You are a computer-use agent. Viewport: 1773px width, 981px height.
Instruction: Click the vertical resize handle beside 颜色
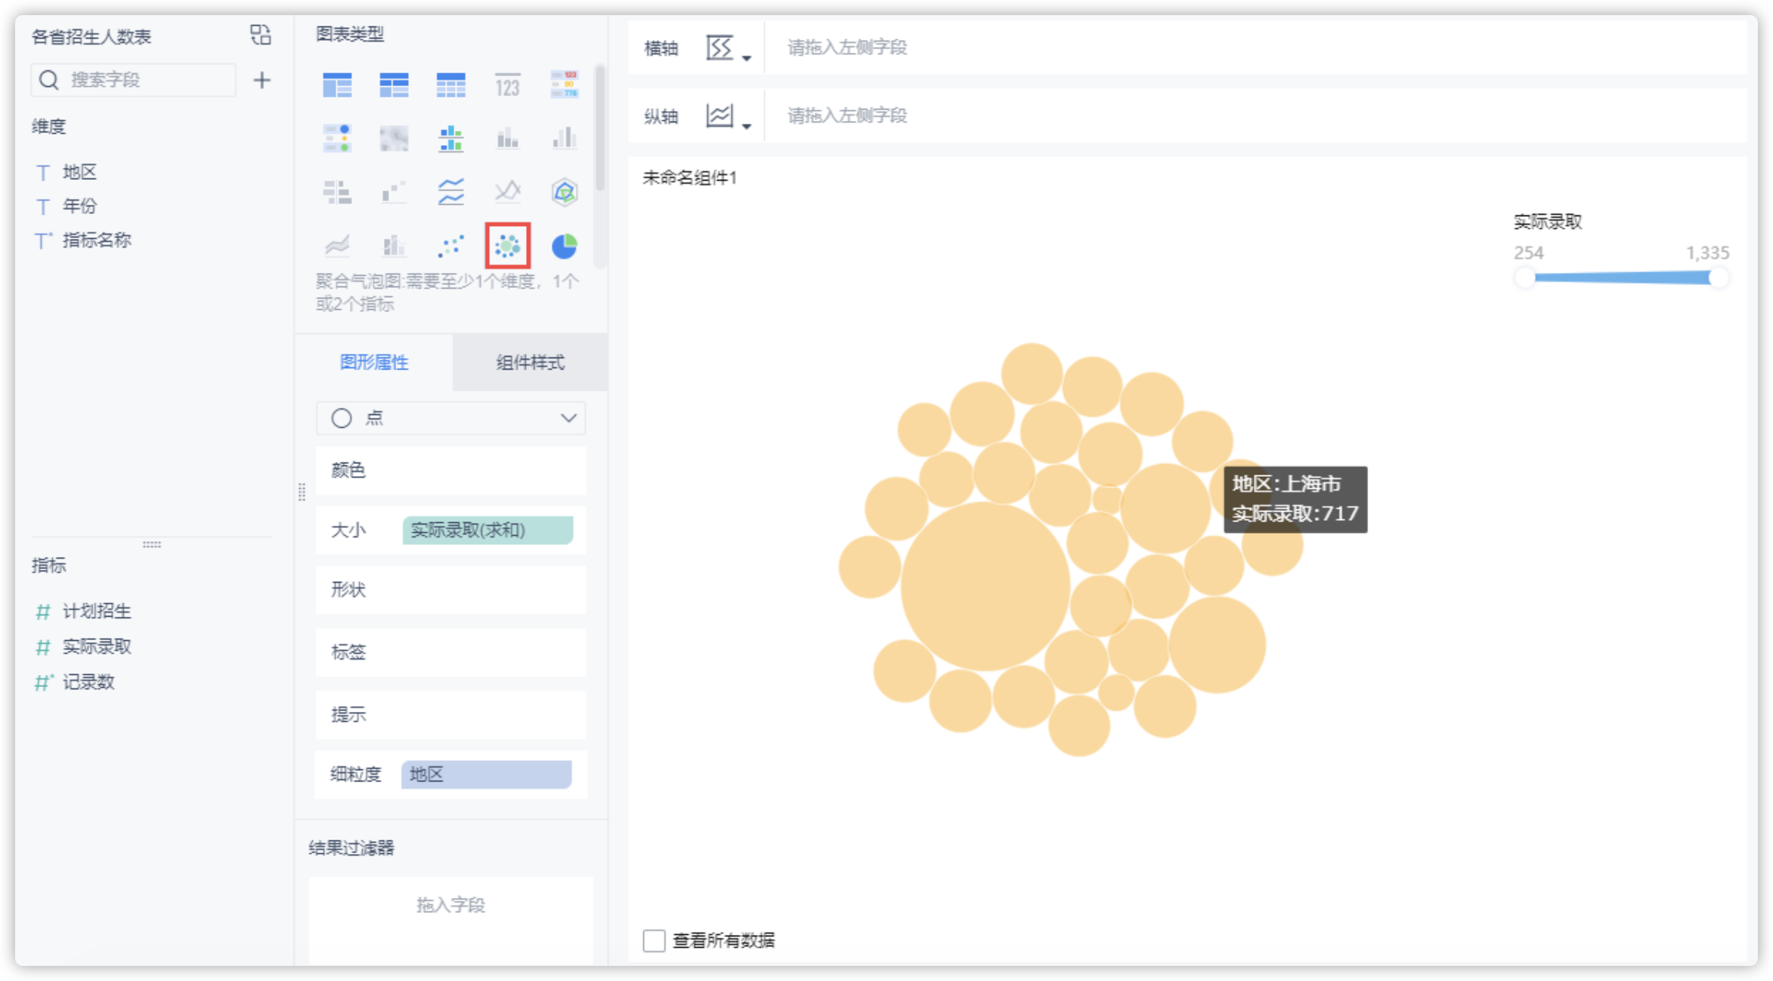point(302,492)
